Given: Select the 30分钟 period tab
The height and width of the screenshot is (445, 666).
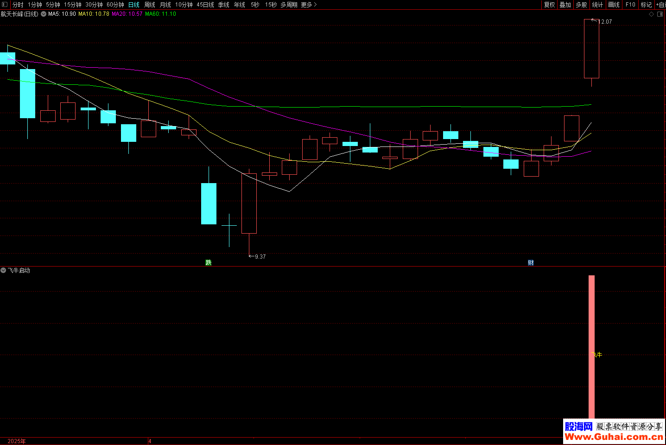Looking at the screenshot, I should (x=94, y=5).
